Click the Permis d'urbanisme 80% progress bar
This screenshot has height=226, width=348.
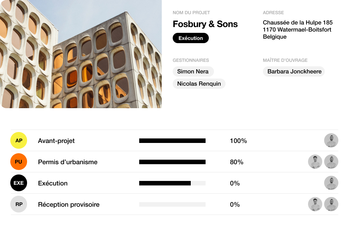coord(173,162)
